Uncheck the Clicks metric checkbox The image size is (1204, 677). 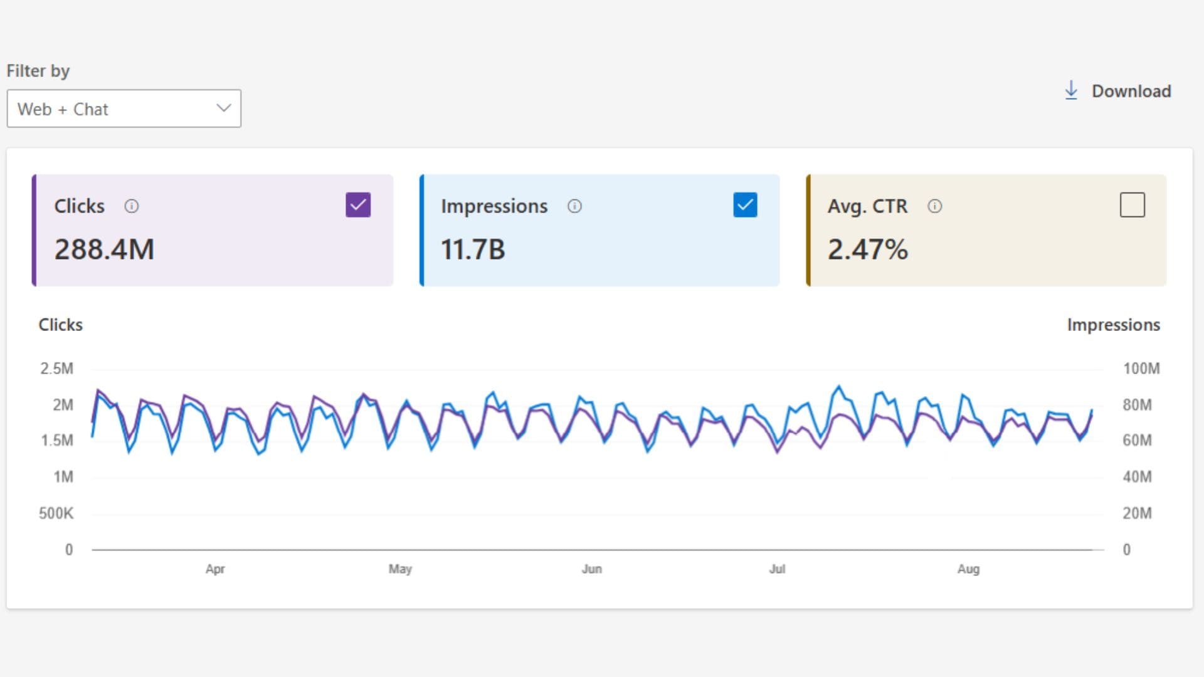tap(358, 205)
